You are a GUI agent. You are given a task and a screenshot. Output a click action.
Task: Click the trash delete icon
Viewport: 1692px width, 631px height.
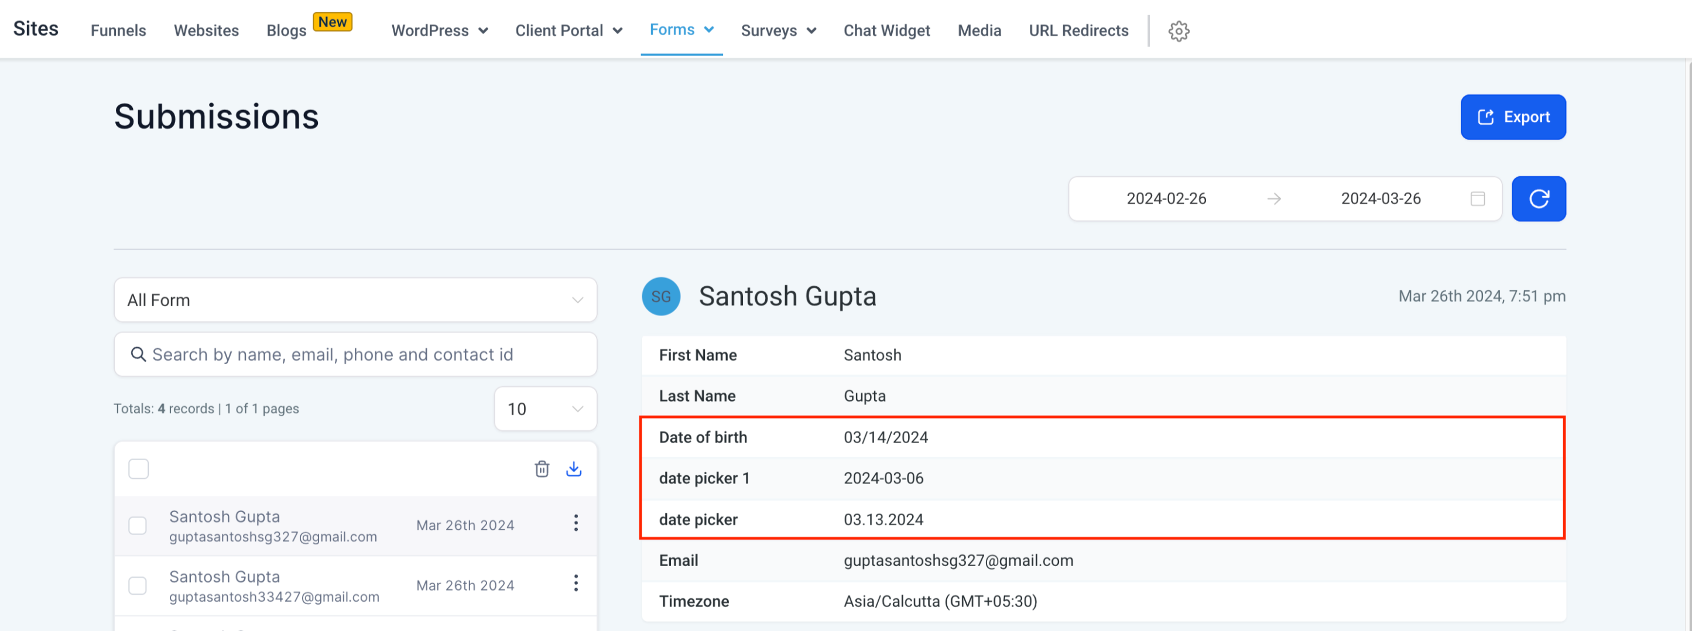tap(541, 469)
